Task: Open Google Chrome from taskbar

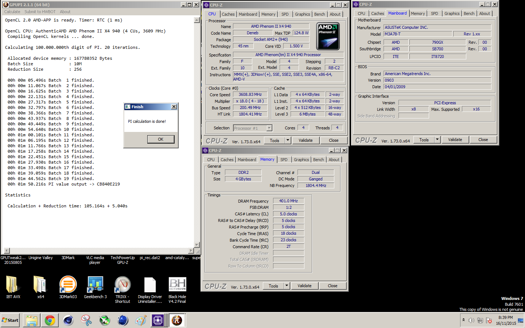Action: pos(50,320)
